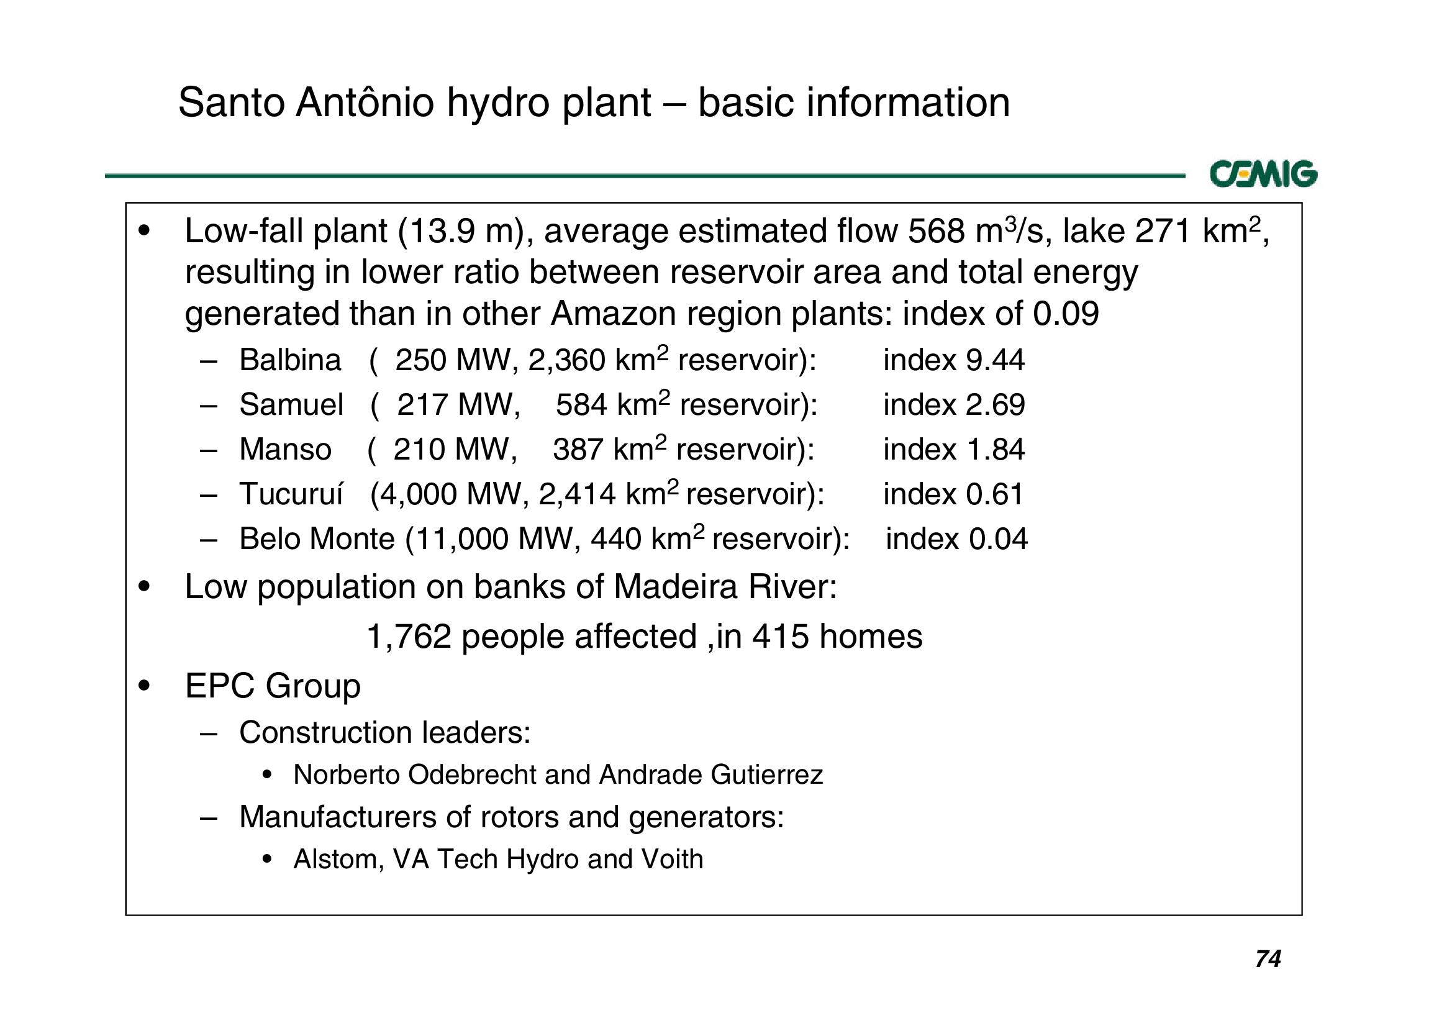The image size is (1452, 1026).
Task: Click the 'index 9.44' value
Action: [x=954, y=361]
